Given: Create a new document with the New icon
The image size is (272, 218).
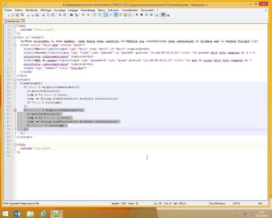Looking at the screenshot, I should coord(8,15).
